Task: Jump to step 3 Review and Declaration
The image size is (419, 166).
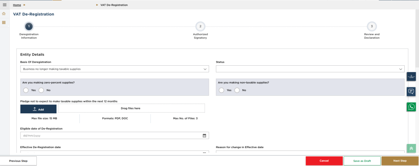Action: click(372, 27)
